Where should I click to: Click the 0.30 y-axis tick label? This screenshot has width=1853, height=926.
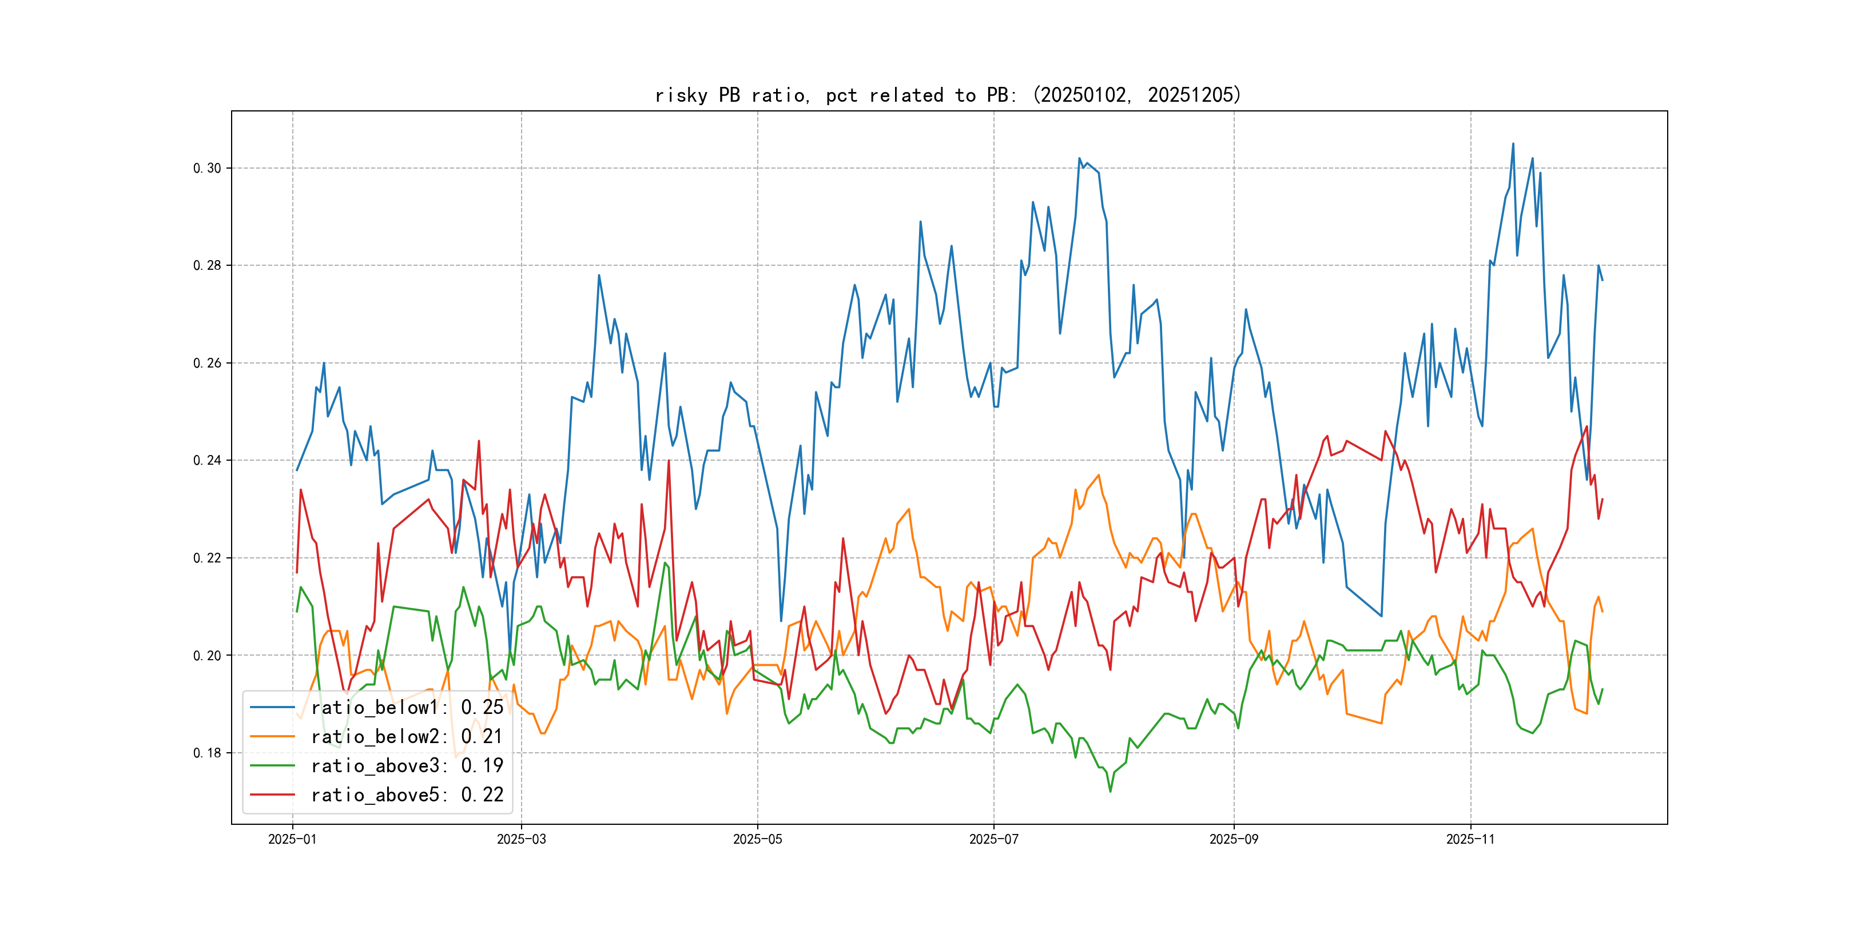207,168
